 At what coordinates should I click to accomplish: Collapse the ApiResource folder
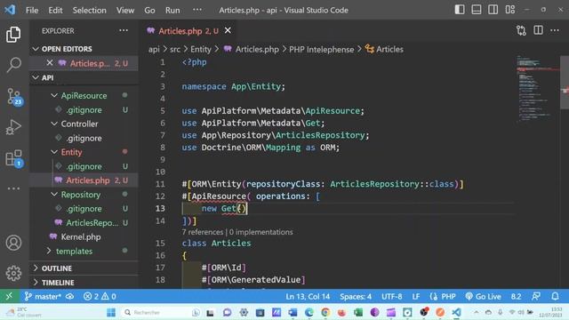pyautogui.click(x=84, y=95)
